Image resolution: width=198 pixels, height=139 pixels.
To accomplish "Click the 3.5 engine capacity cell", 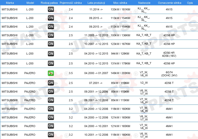I will tap(71, 73).
